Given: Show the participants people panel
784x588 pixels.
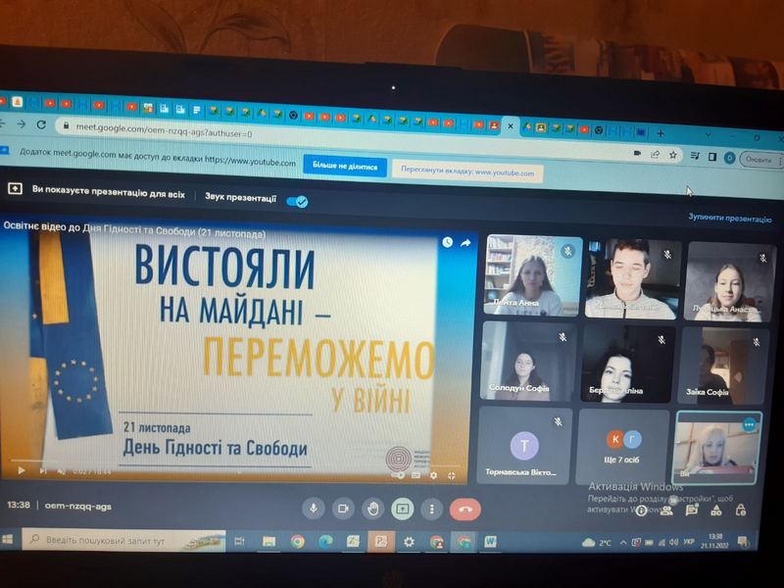Looking at the screenshot, I should 666,510.
